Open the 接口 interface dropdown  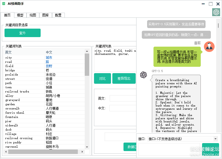click(x=215, y=139)
